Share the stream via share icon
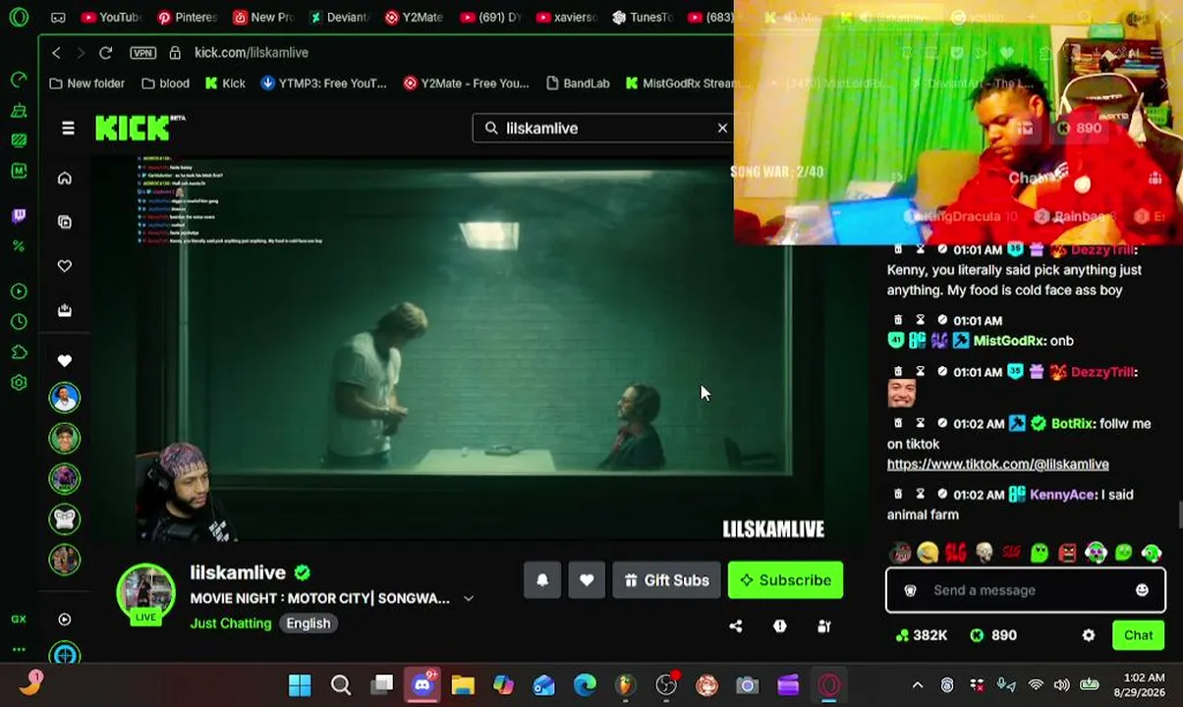Screen dimensions: 1183x707 tap(736, 626)
